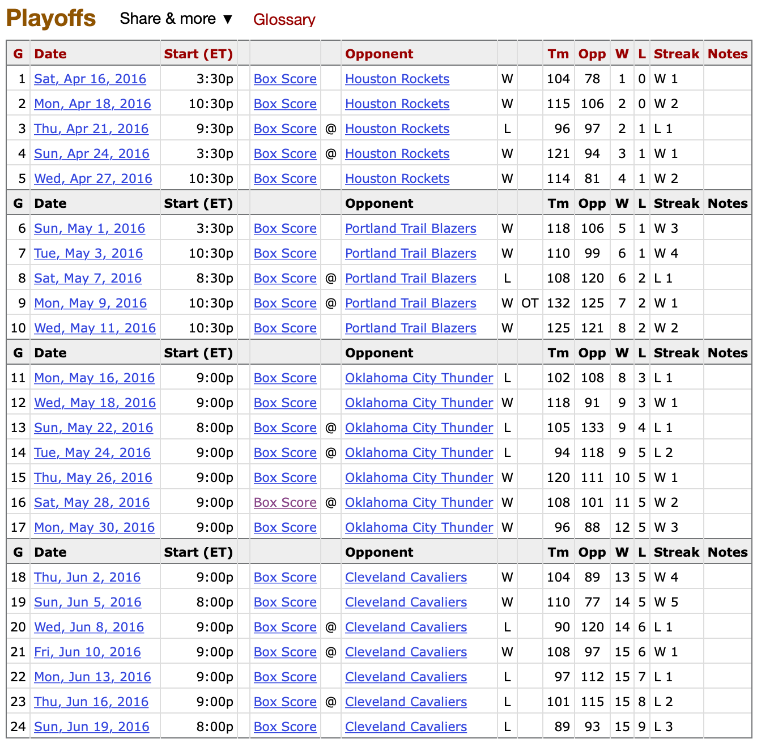757x743 pixels.
Task: Open Mon, May 30, 2016 date link
Action: coord(94,527)
